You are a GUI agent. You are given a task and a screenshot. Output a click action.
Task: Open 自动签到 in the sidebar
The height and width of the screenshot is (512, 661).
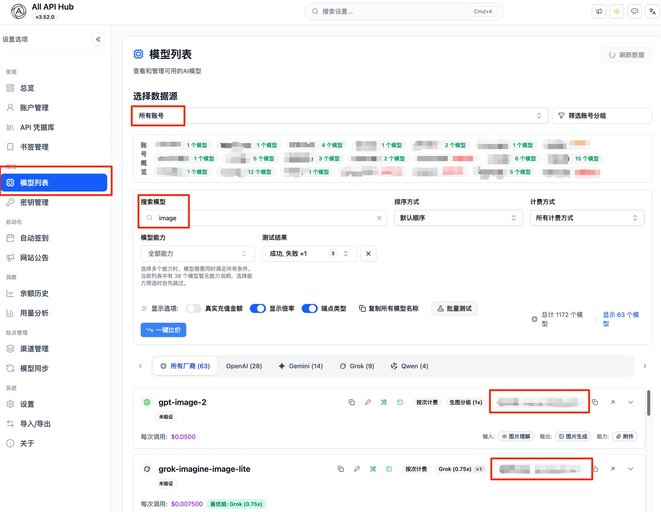tap(54, 238)
